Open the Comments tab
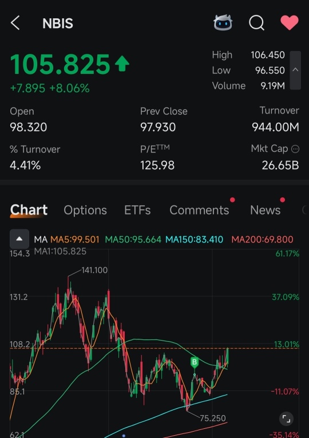The image size is (309, 438). tap(199, 210)
